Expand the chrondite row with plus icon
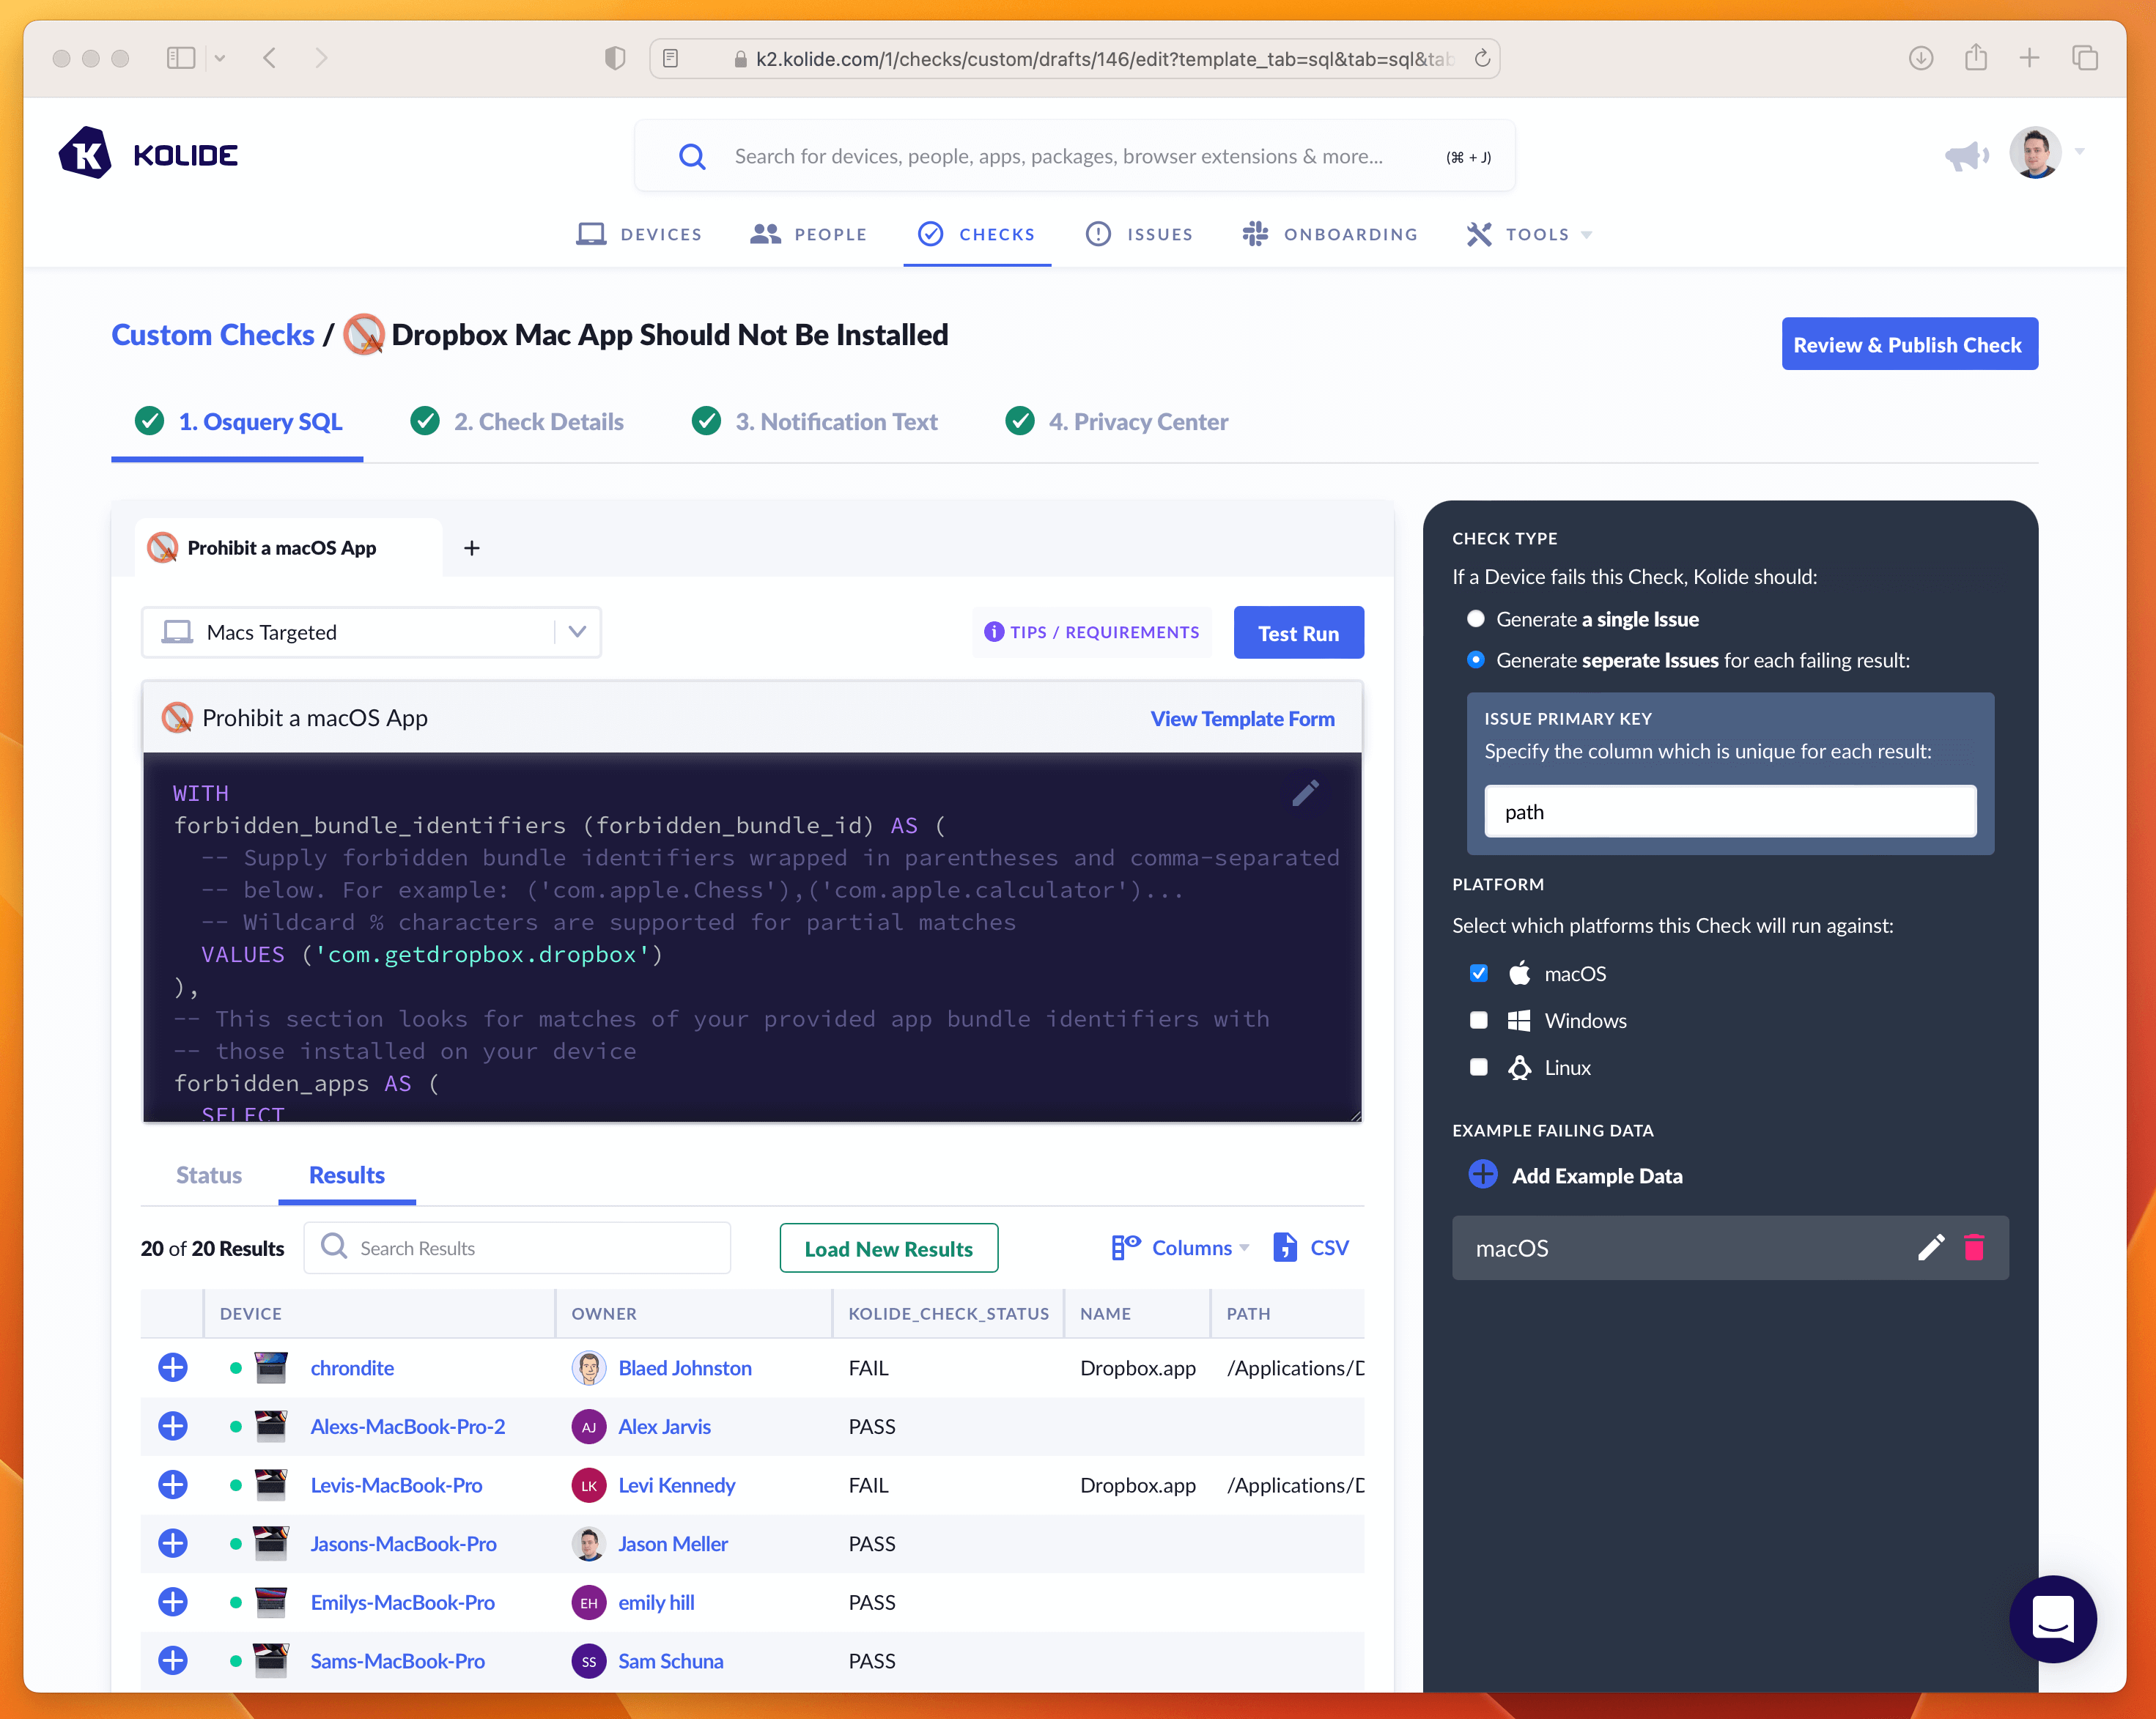 173,1367
